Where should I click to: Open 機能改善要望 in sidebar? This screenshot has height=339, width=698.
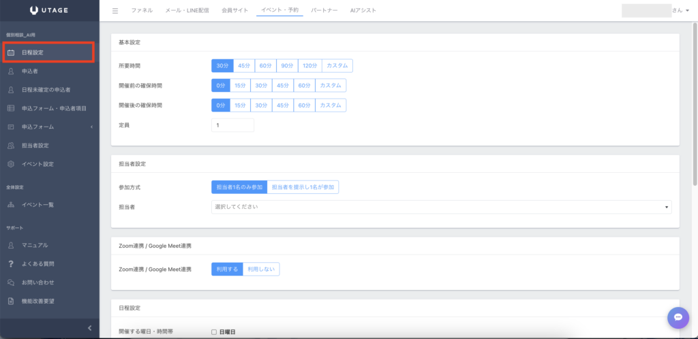point(50,302)
